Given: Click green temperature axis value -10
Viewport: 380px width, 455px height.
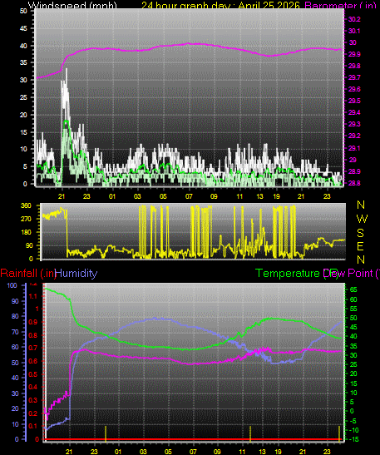Looking at the screenshot, I should (x=355, y=430).
